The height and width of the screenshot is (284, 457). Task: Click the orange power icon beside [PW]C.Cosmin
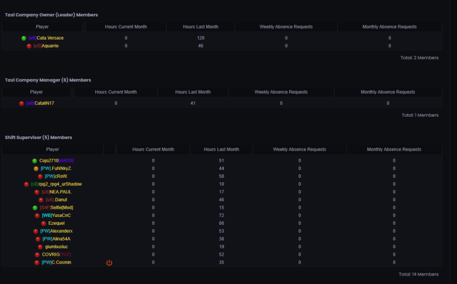(109, 263)
